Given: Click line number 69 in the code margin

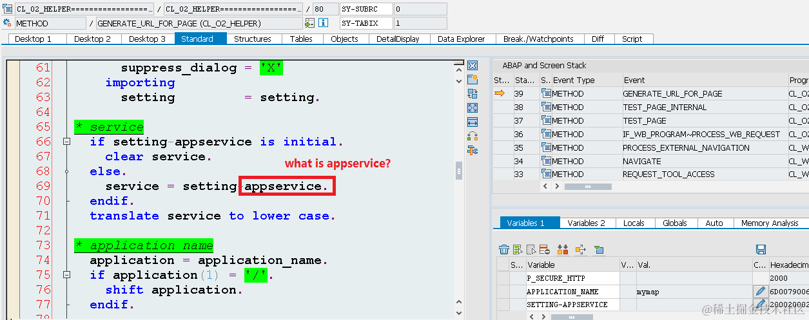Looking at the screenshot, I should (43, 186).
